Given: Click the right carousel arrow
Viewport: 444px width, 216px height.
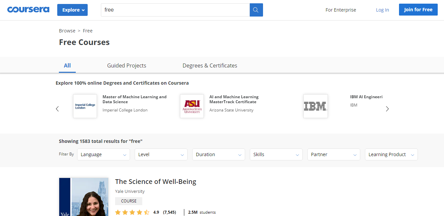Looking at the screenshot, I should click(387, 108).
